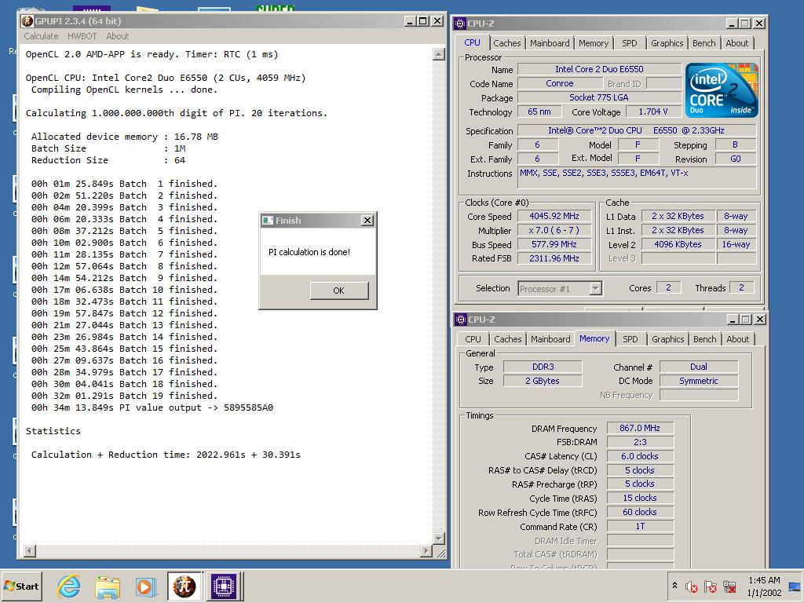Switch to GPUPI taskbar icon

click(185, 586)
